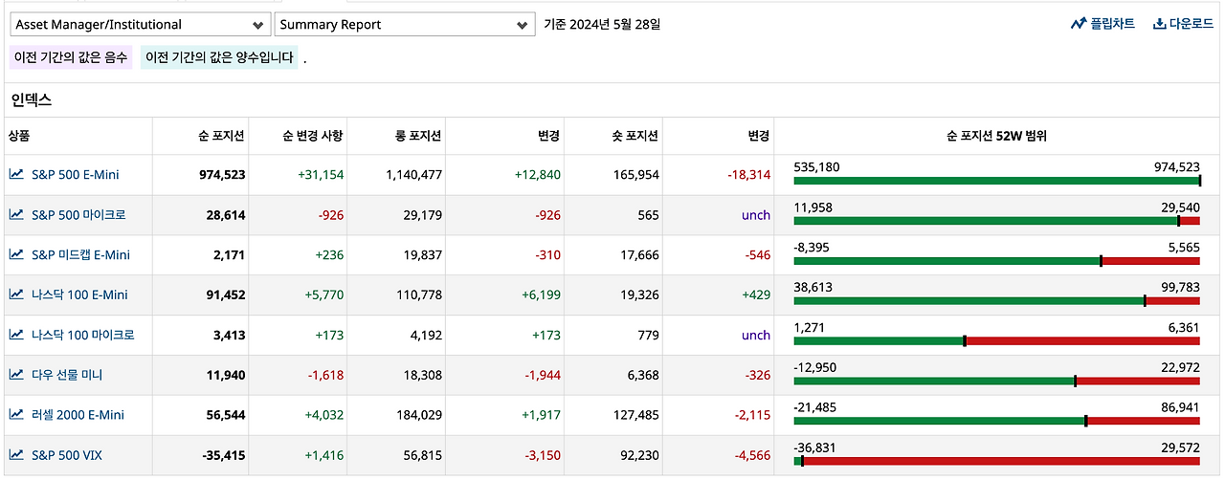
Task: Click the 이전 기간의 값은 음수 legend label
Action: pos(71,58)
